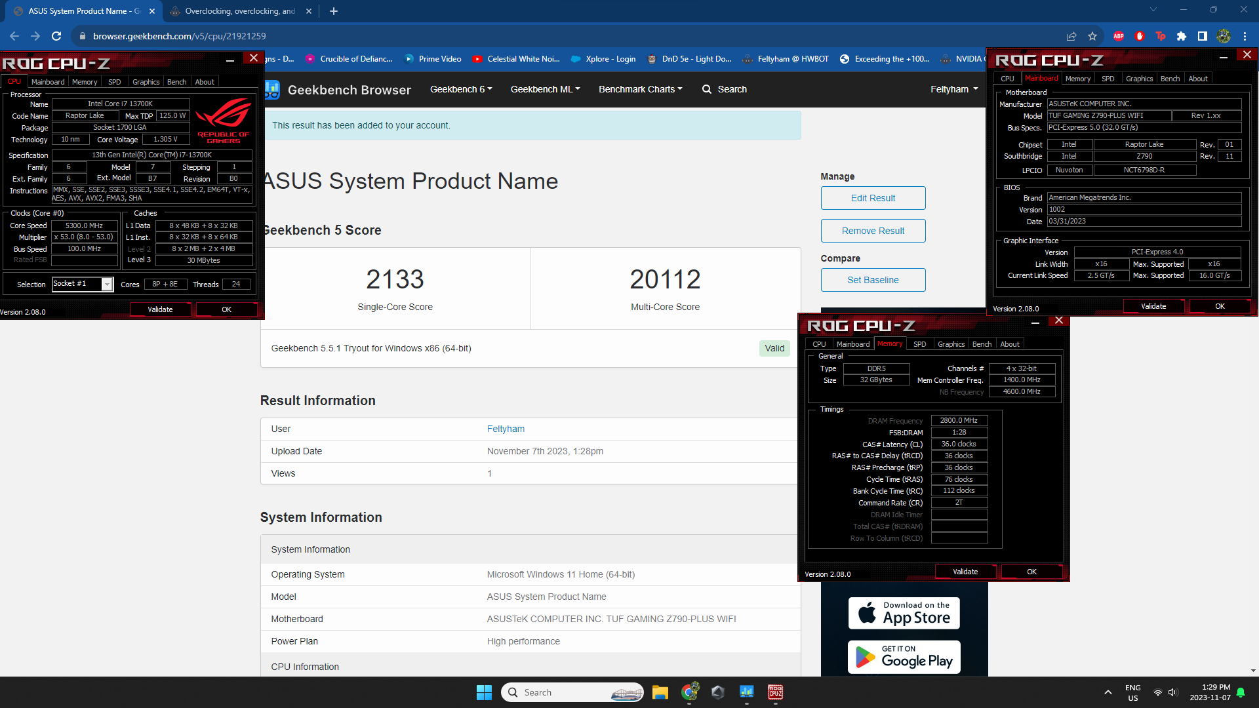The image size is (1259, 708).
Task: Open the Geekbench app on the taskbar
Action: click(x=747, y=692)
